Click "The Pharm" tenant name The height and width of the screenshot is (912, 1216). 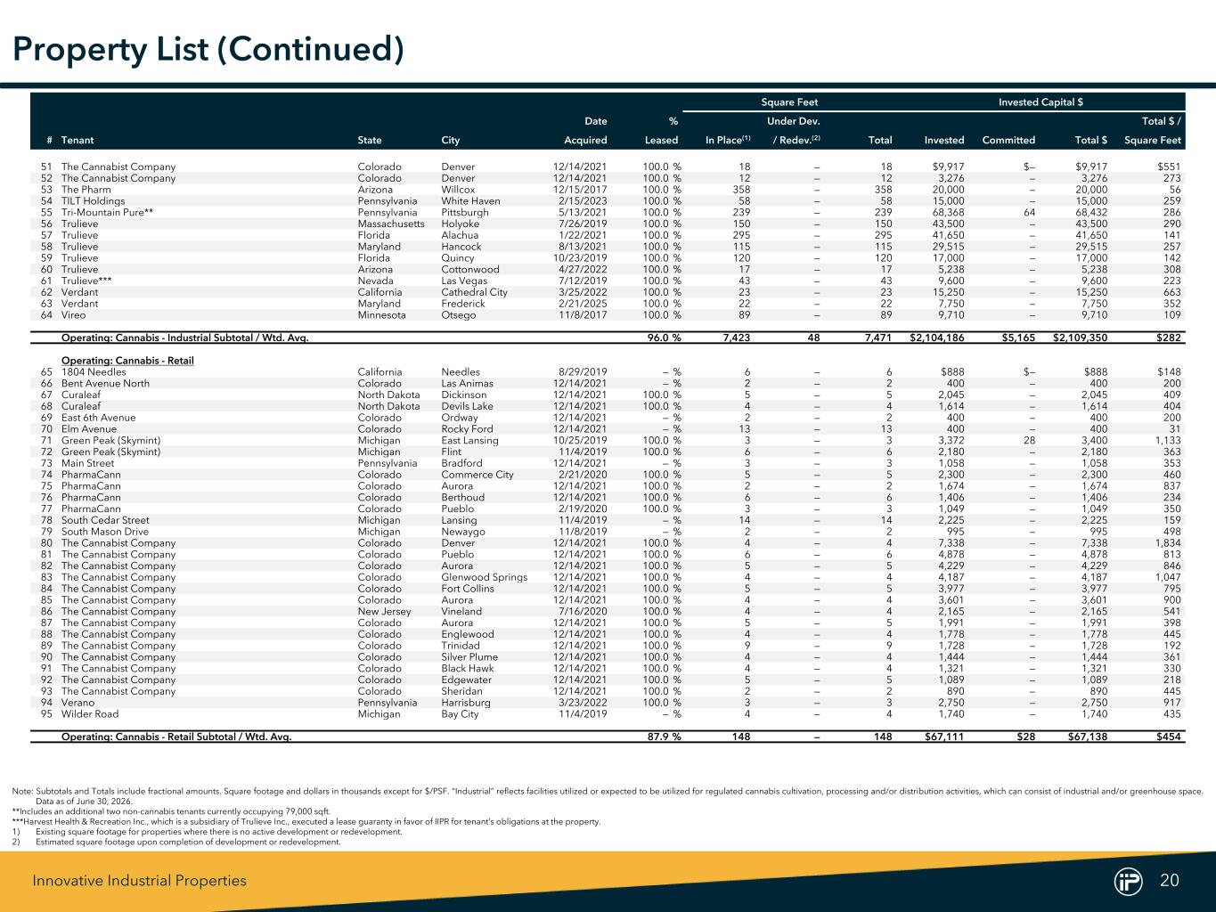click(86, 190)
